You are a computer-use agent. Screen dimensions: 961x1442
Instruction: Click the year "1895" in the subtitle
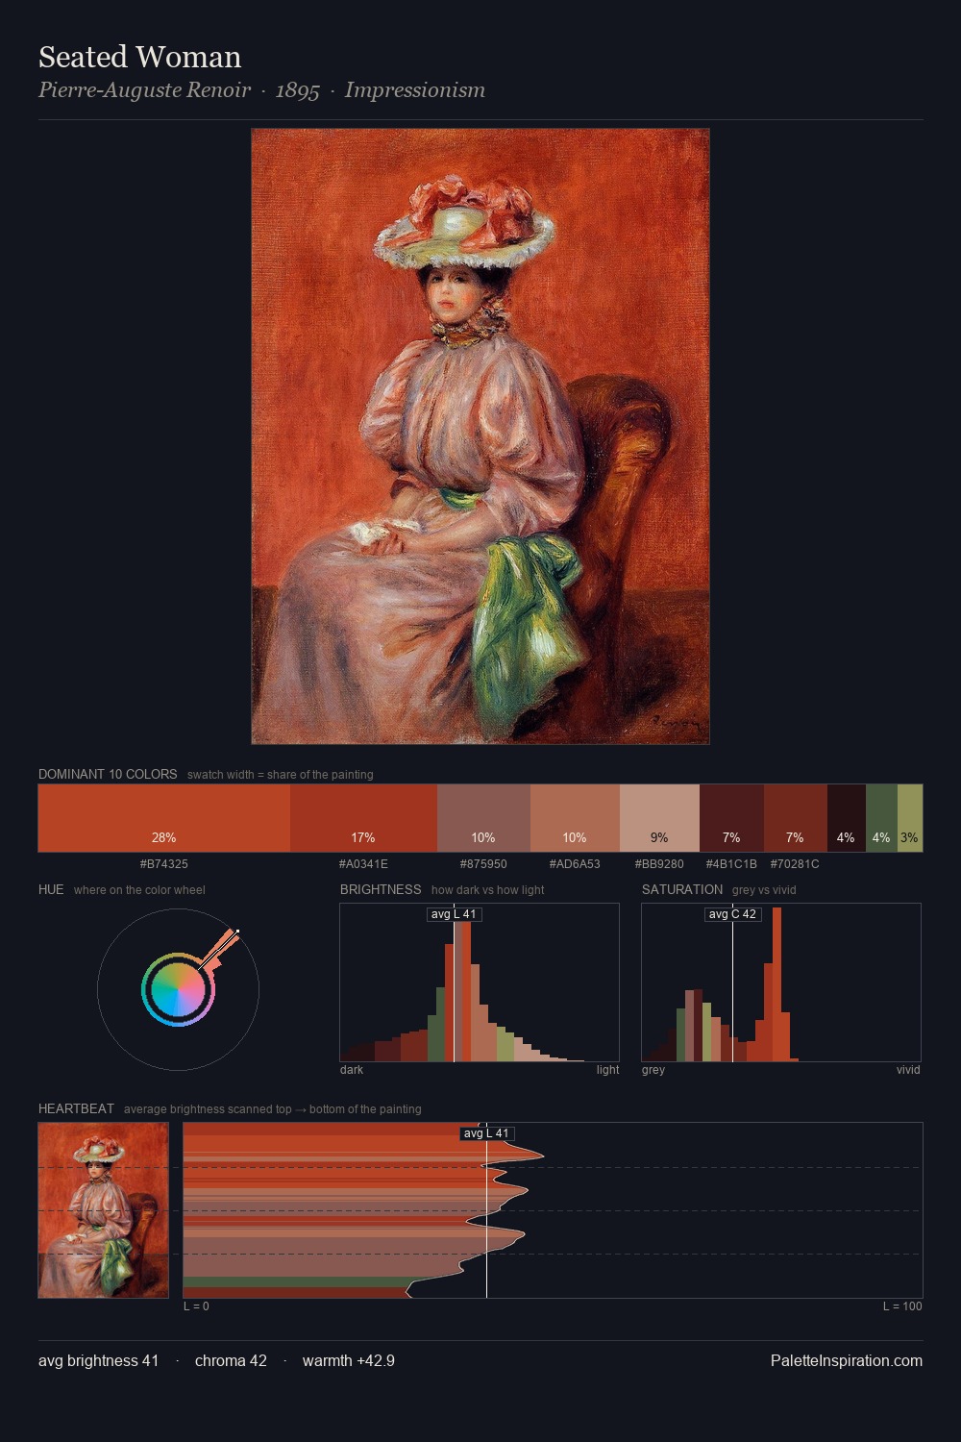[x=298, y=90]
